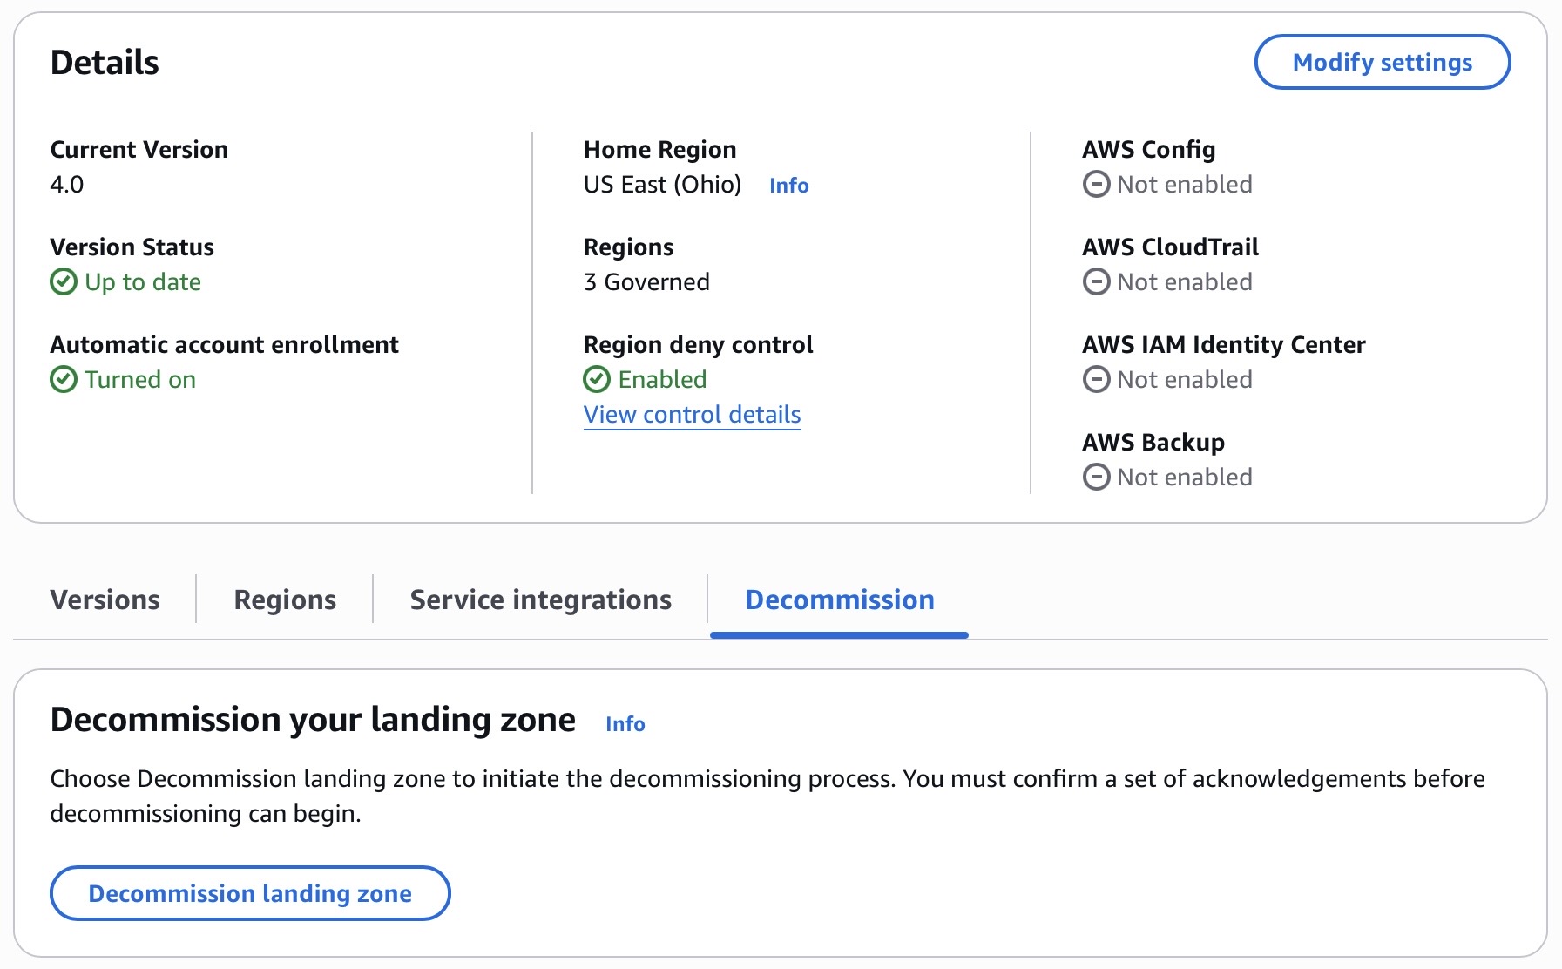Open the Decommission tab

(839, 600)
